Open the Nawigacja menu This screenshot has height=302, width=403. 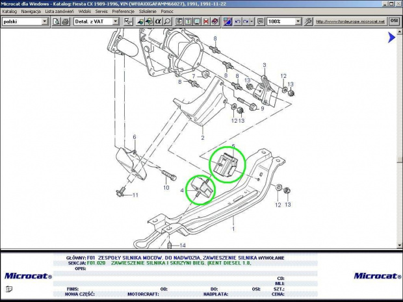tap(31, 11)
